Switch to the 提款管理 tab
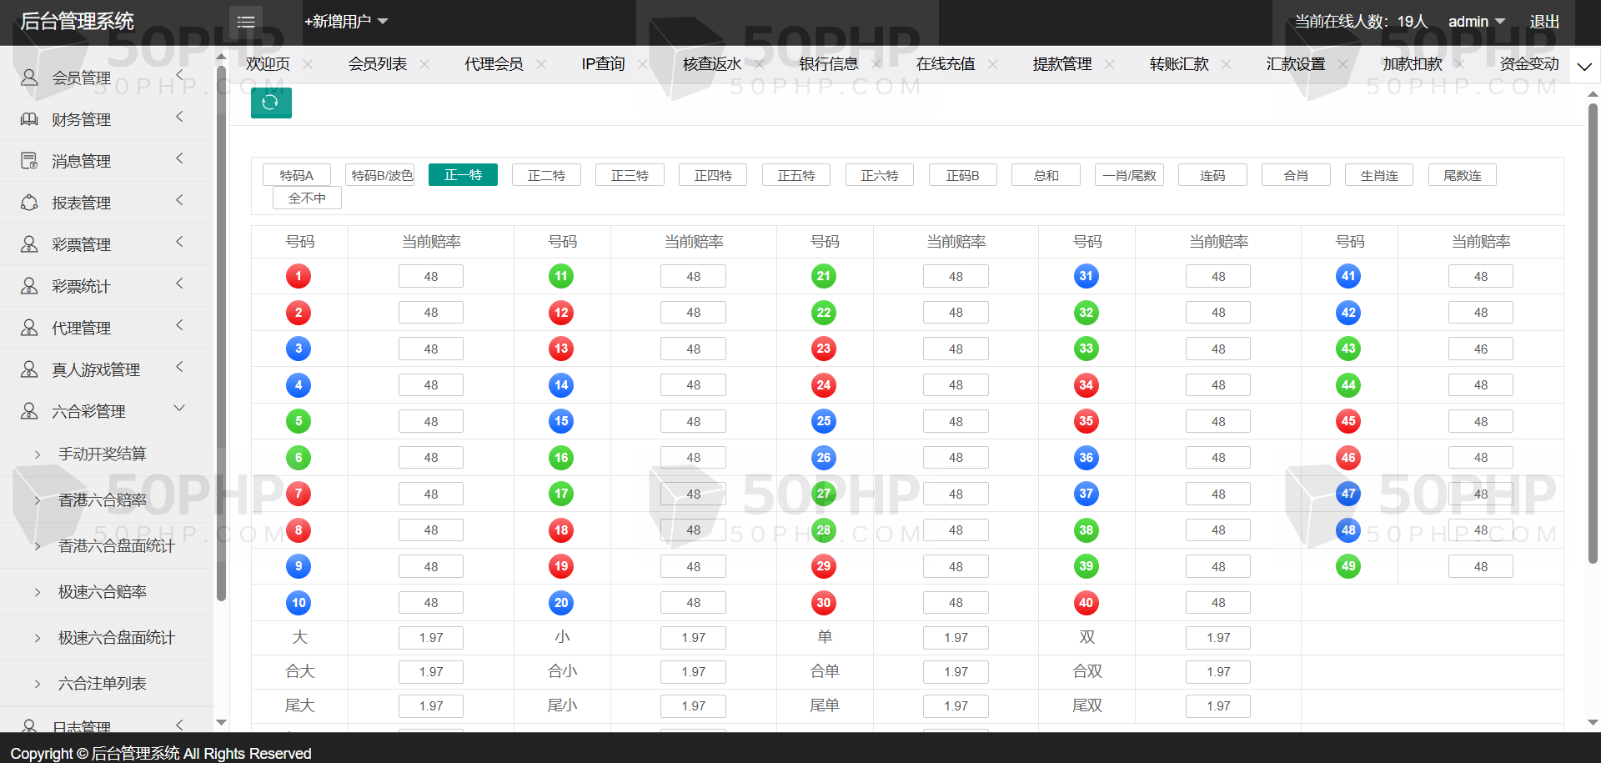This screenshot has height=763, width=1601. (x=1061, y=64)
